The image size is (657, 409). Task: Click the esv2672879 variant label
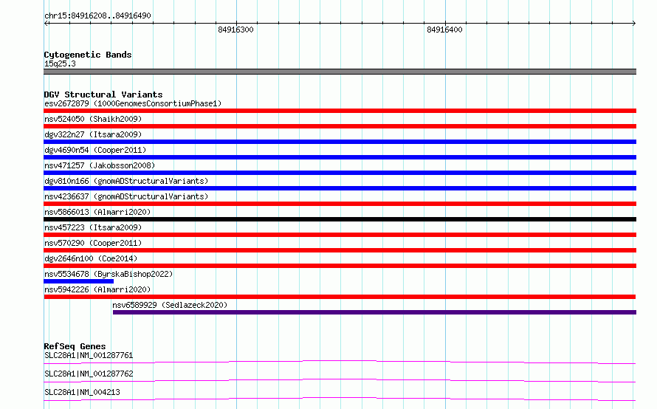(133, 103)
